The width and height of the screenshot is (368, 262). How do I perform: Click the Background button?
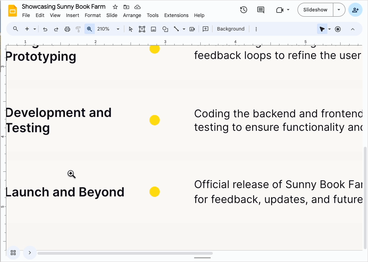pyautogui.click(x=231, y=29)
